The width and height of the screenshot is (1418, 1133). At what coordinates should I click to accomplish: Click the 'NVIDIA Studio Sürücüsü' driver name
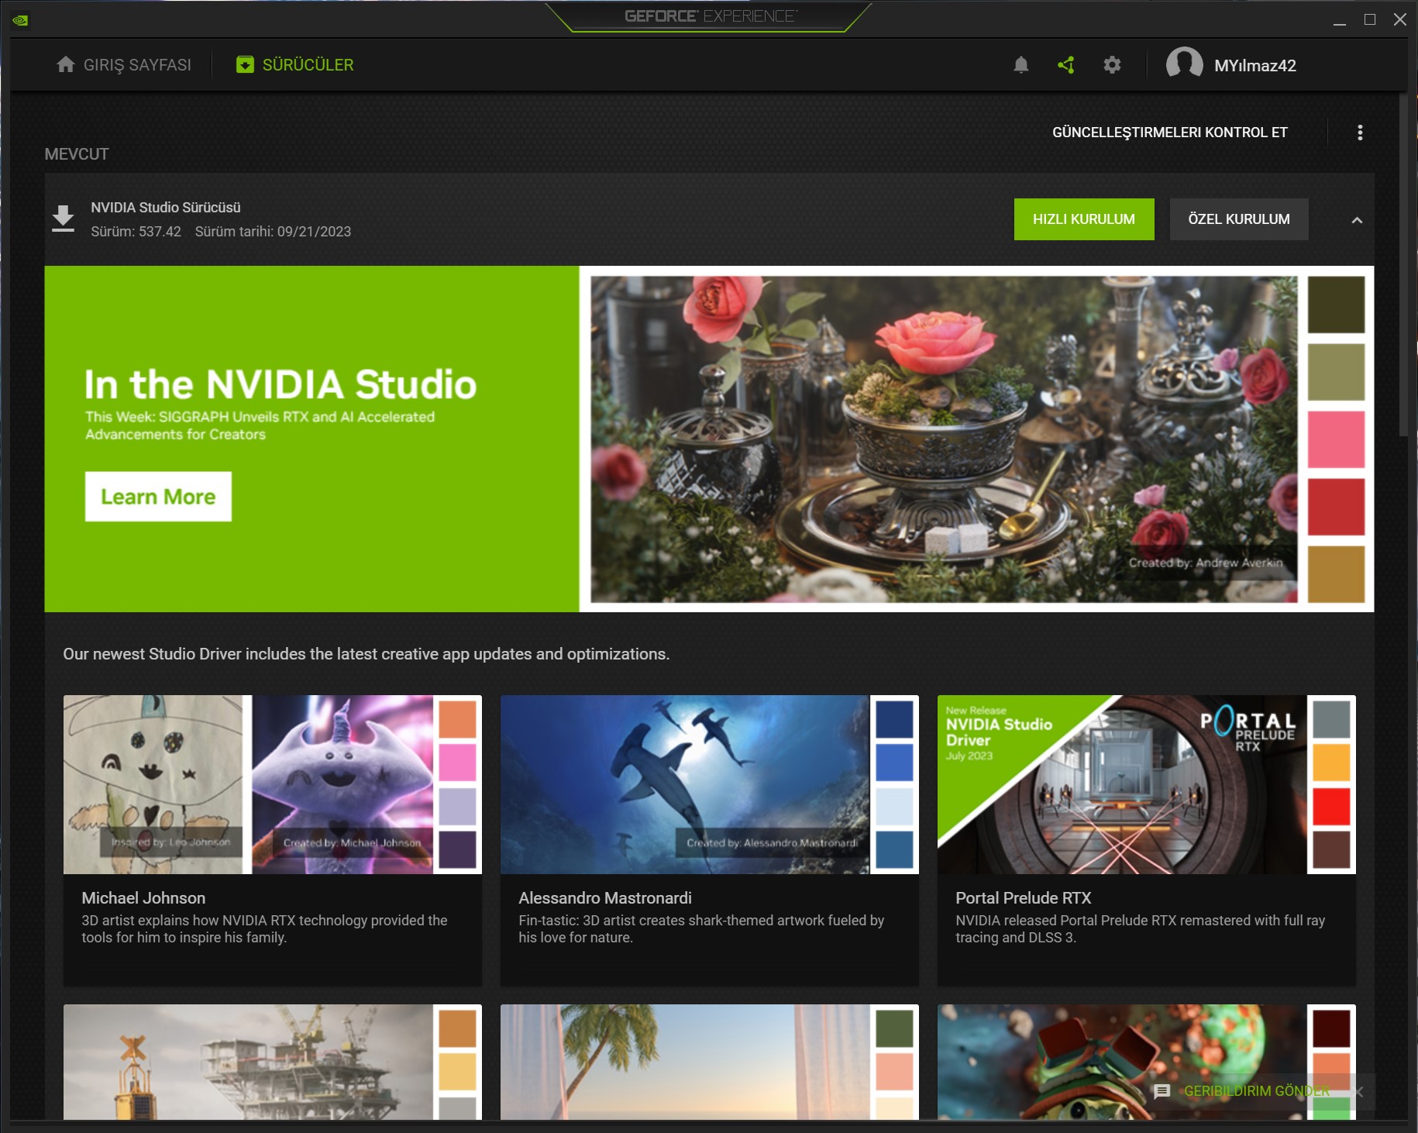pos(166,208)
